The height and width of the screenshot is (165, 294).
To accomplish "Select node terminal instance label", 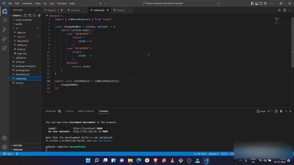I will [x=261, y=111].
